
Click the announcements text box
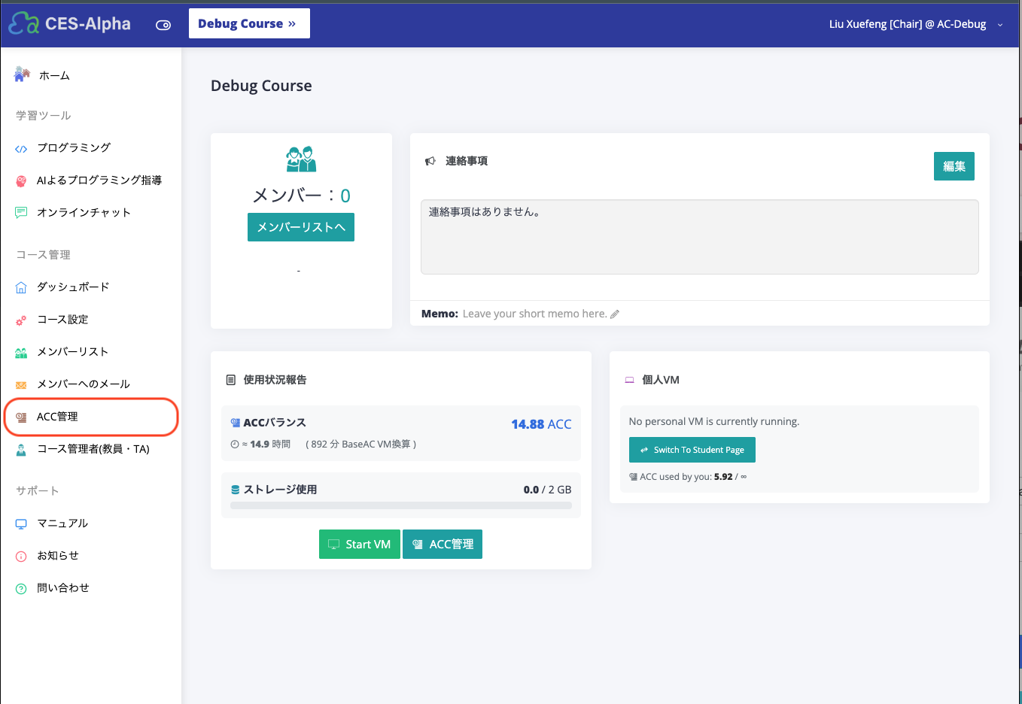tap(700, 237)
